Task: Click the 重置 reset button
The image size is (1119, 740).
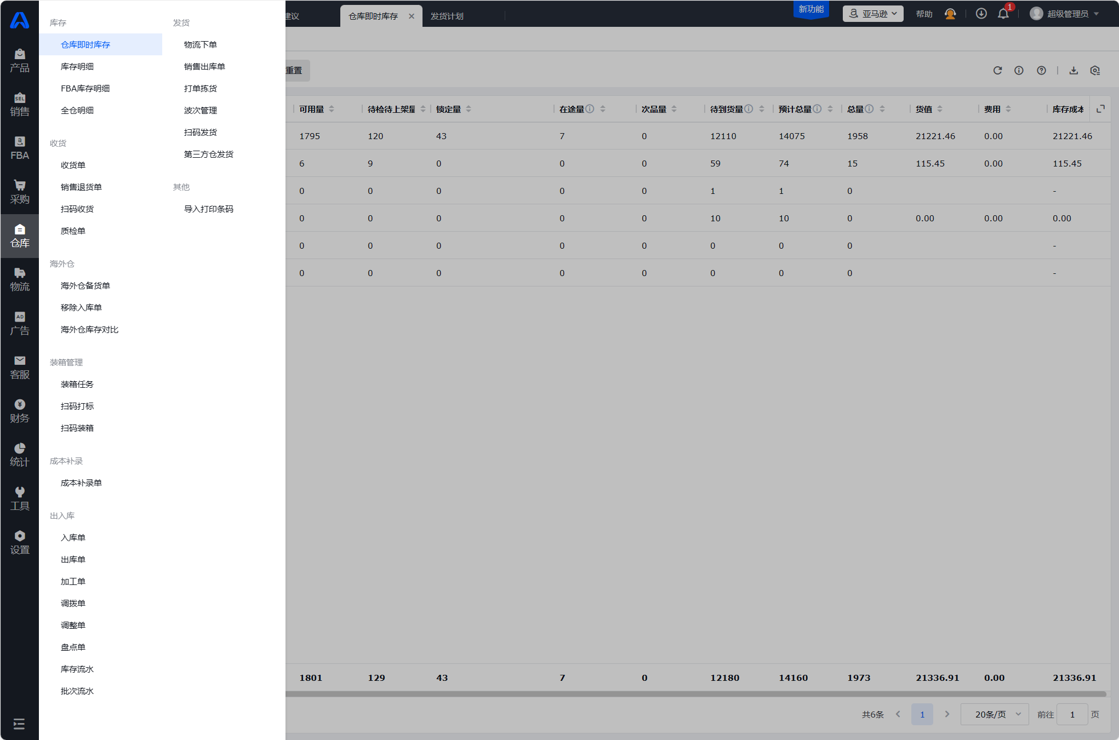Action: [x=295, y=71]
